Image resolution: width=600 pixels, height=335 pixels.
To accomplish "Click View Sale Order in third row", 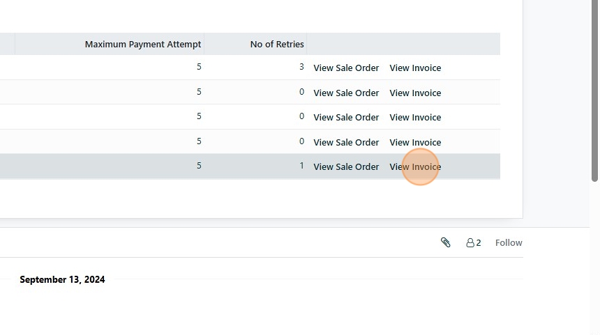I will click(x=346, y=117).
